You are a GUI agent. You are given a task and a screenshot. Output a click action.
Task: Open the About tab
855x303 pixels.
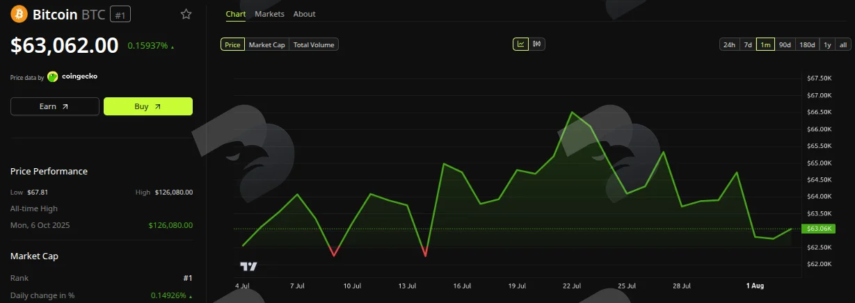[x=304, y=14]
